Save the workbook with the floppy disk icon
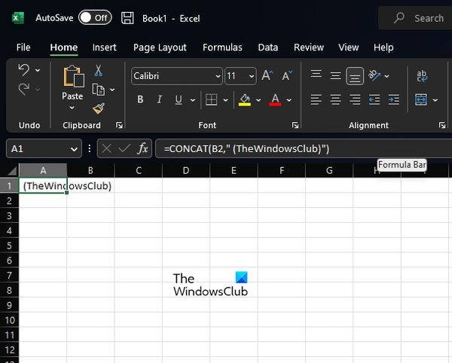Image resolution: width=452 pixels, height=363 pixels. (127, 18)
